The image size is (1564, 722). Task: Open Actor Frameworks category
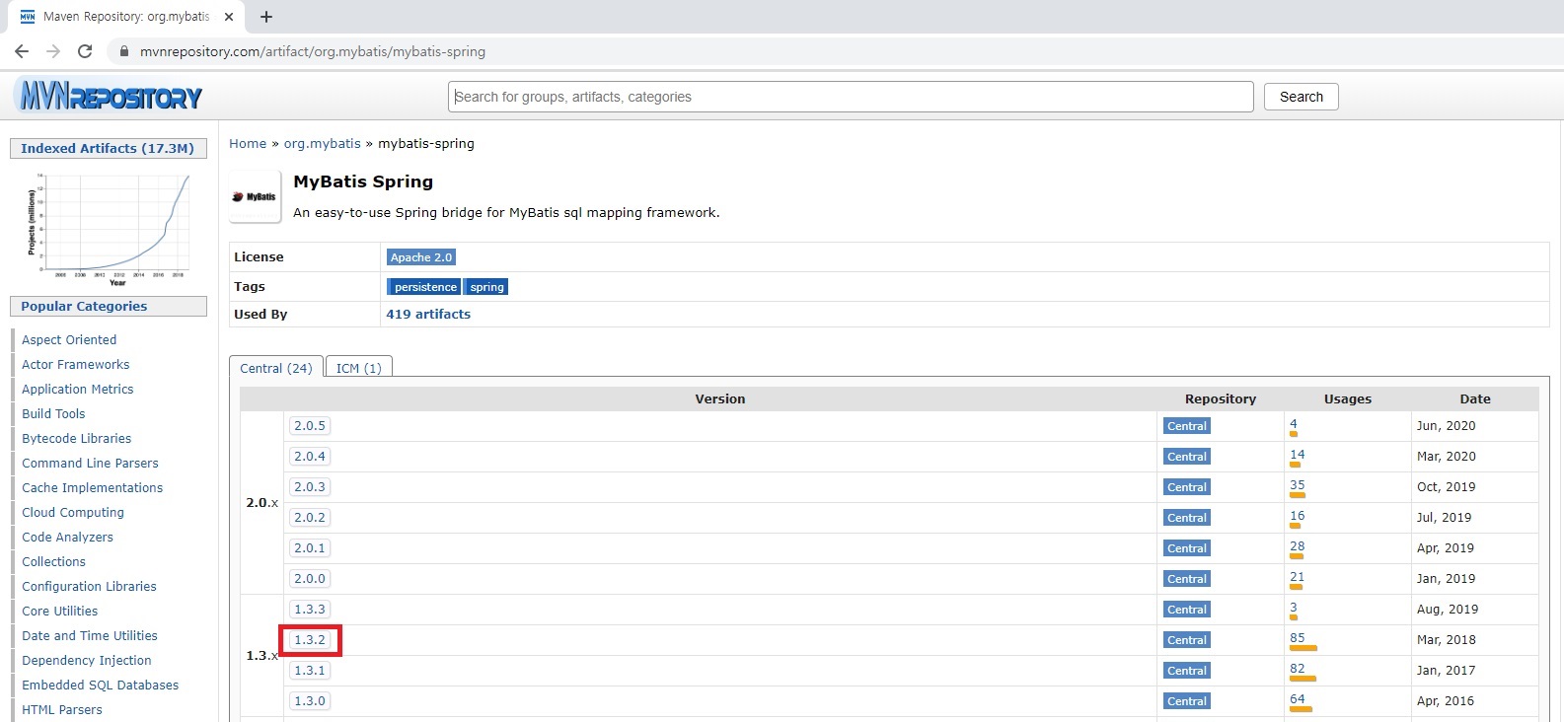(x=76, y=365)
